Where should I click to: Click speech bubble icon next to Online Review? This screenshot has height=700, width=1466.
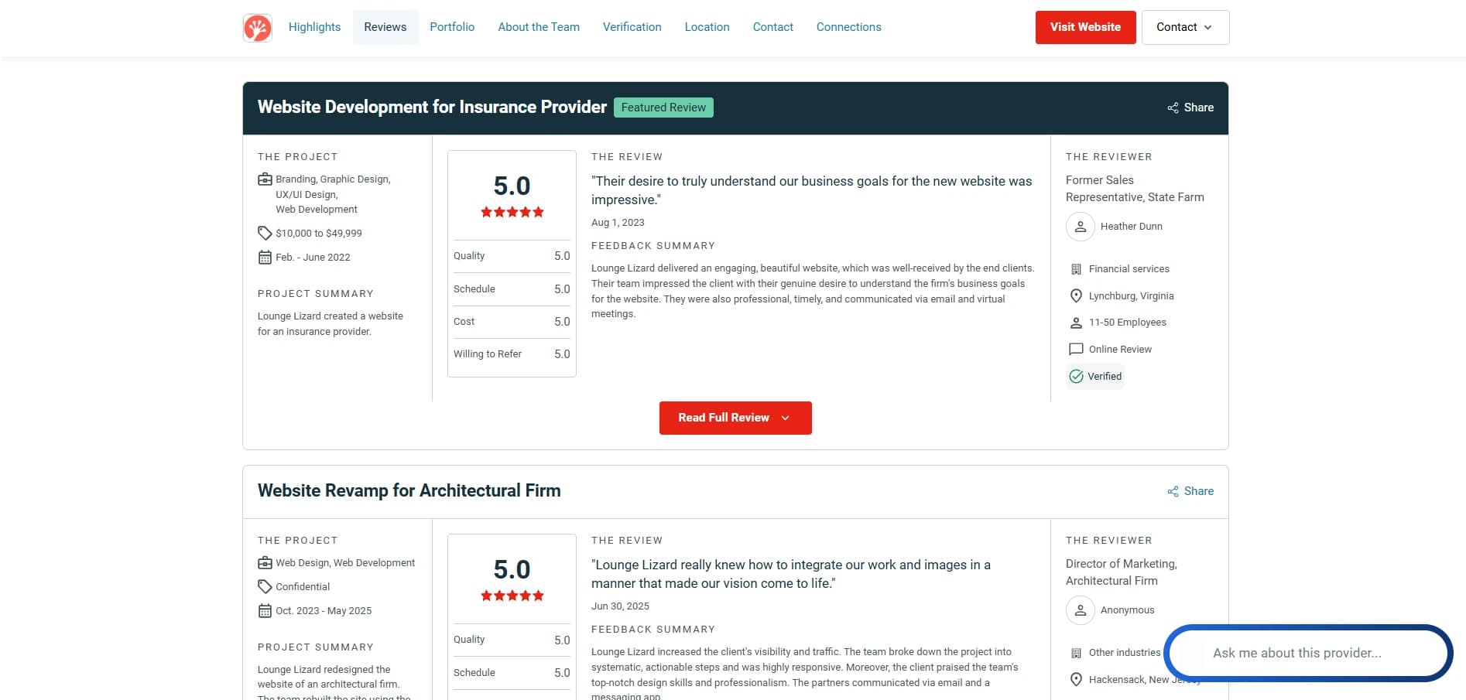(1076, 350)
